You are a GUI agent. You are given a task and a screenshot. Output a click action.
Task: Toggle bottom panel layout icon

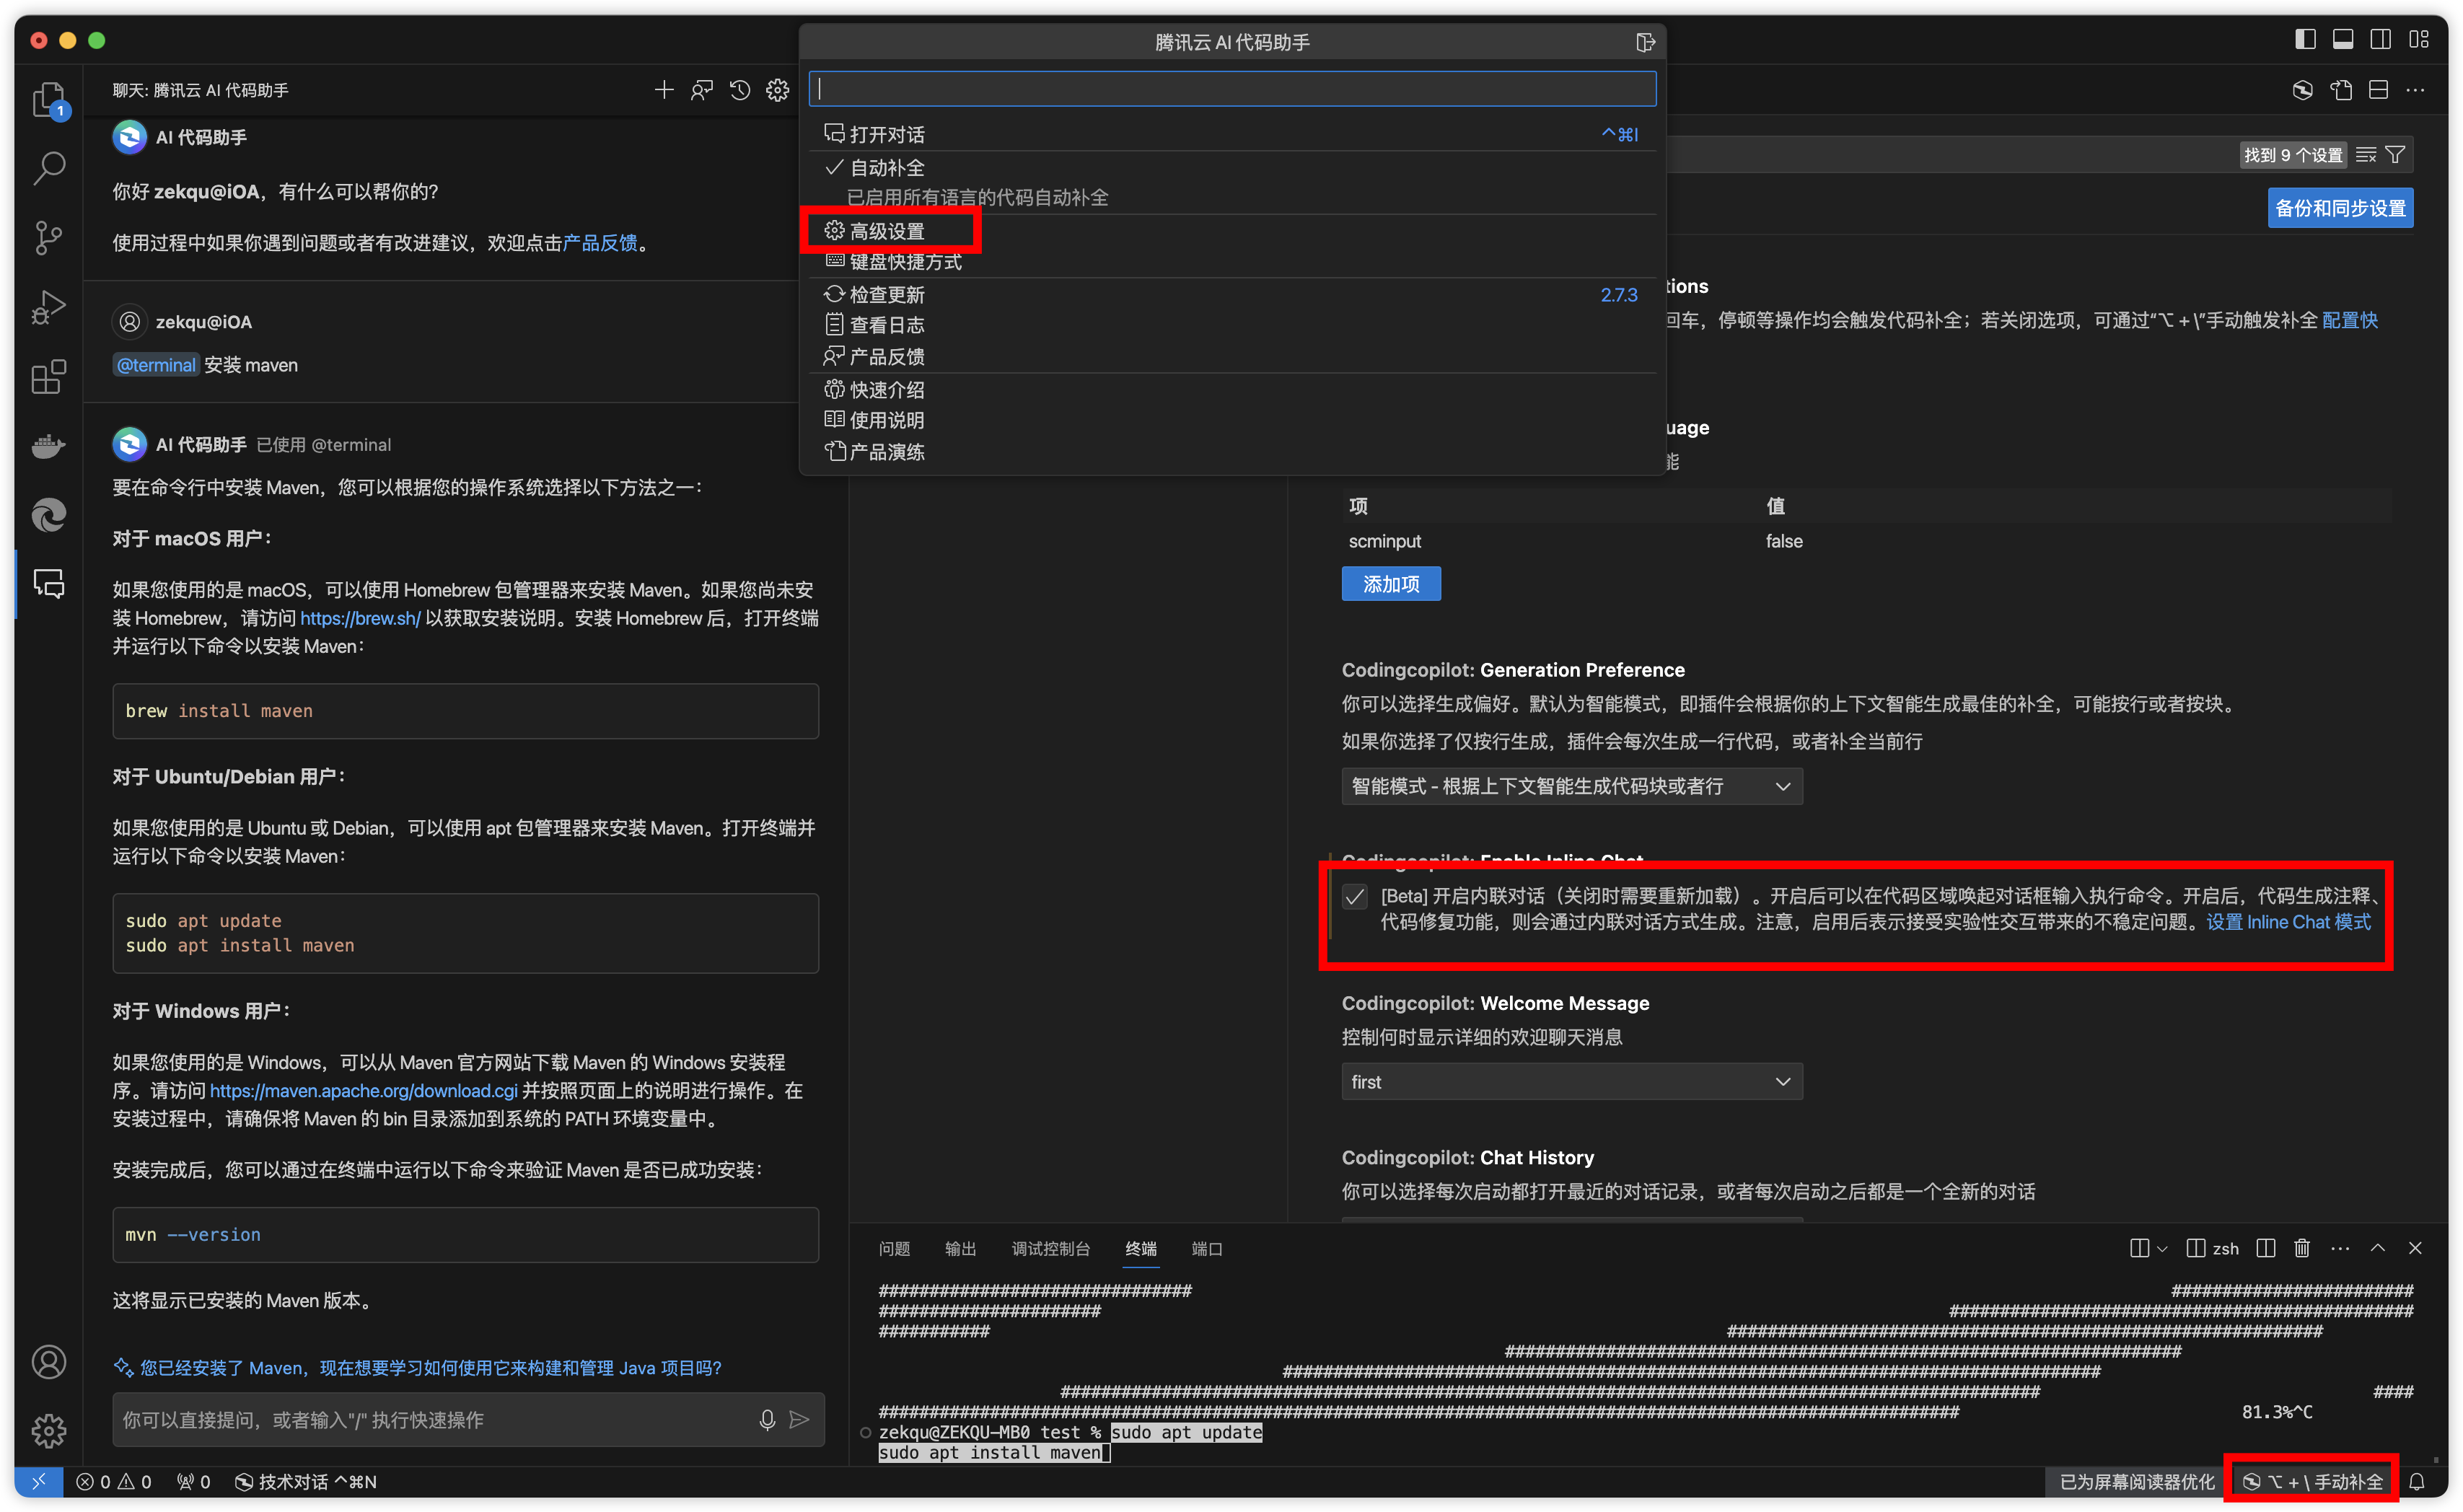(x=2343, y=39)
